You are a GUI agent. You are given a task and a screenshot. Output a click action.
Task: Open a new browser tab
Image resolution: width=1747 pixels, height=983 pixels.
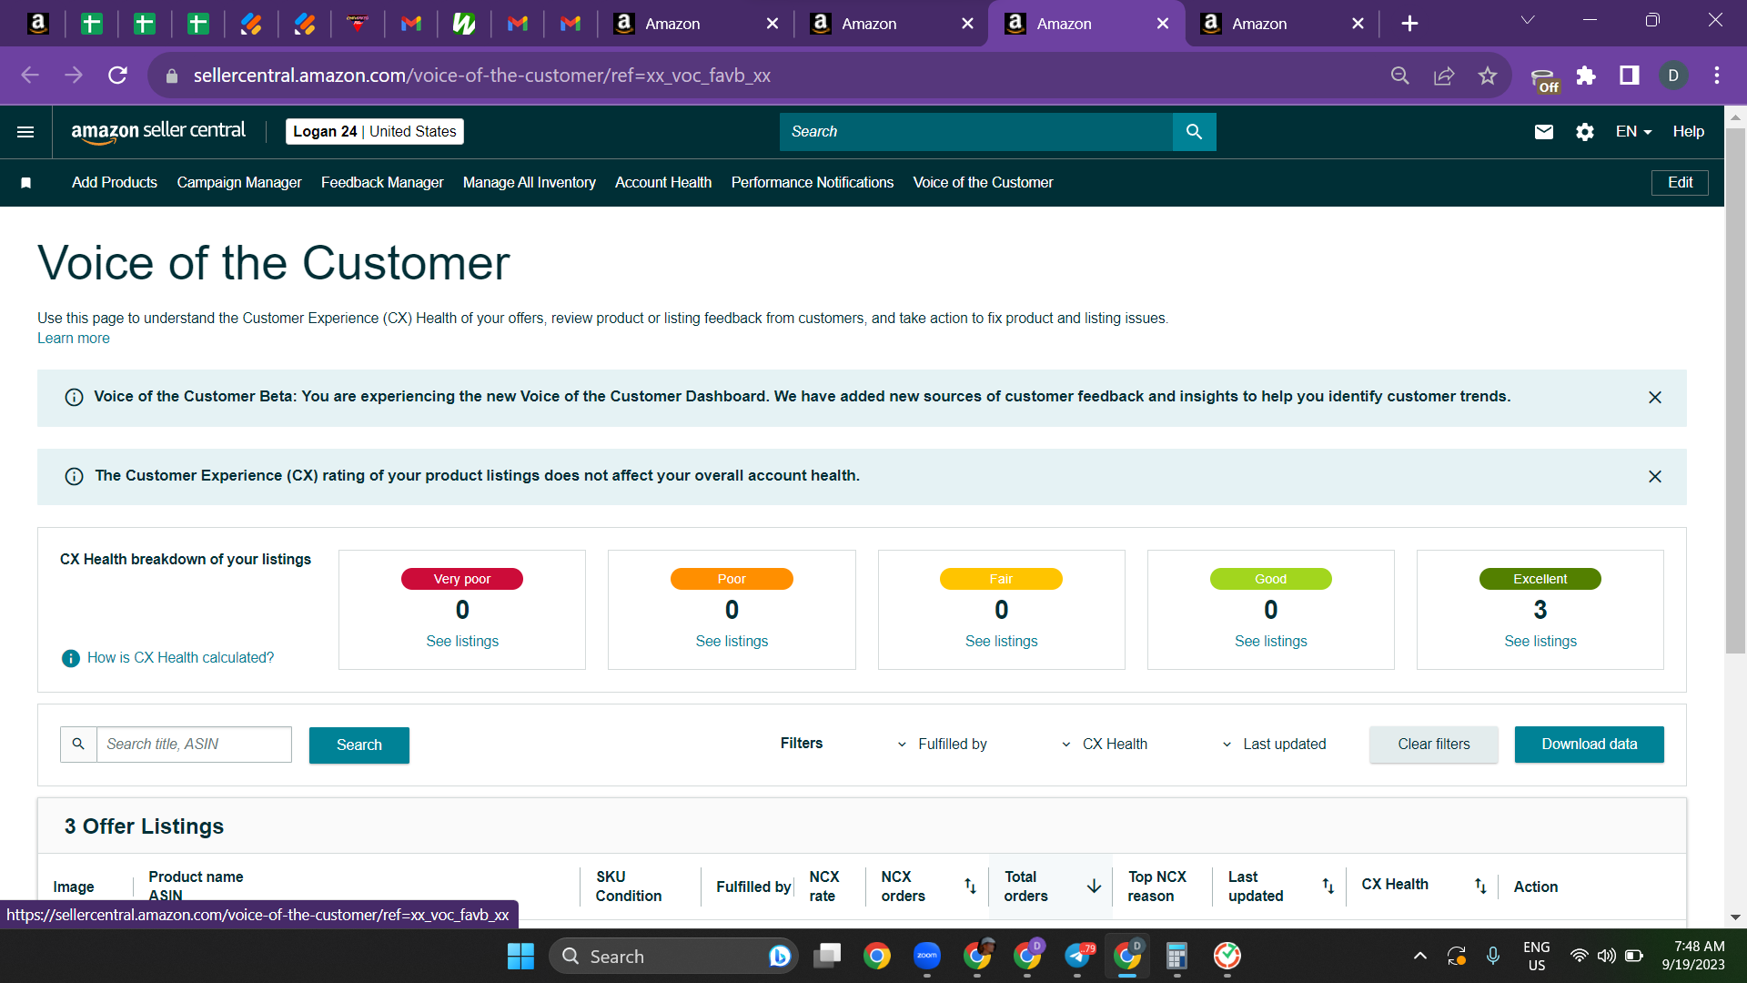1409,24
